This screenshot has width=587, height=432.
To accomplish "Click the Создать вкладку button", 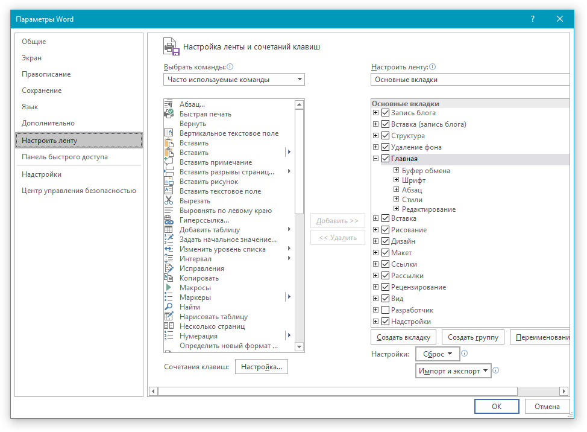I will coord(403,337).
